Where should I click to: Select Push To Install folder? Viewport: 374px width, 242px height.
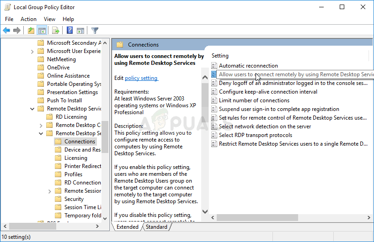pyautogui.click(x=64, y=100)
